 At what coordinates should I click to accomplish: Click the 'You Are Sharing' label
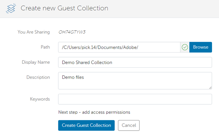coord(34,32)
